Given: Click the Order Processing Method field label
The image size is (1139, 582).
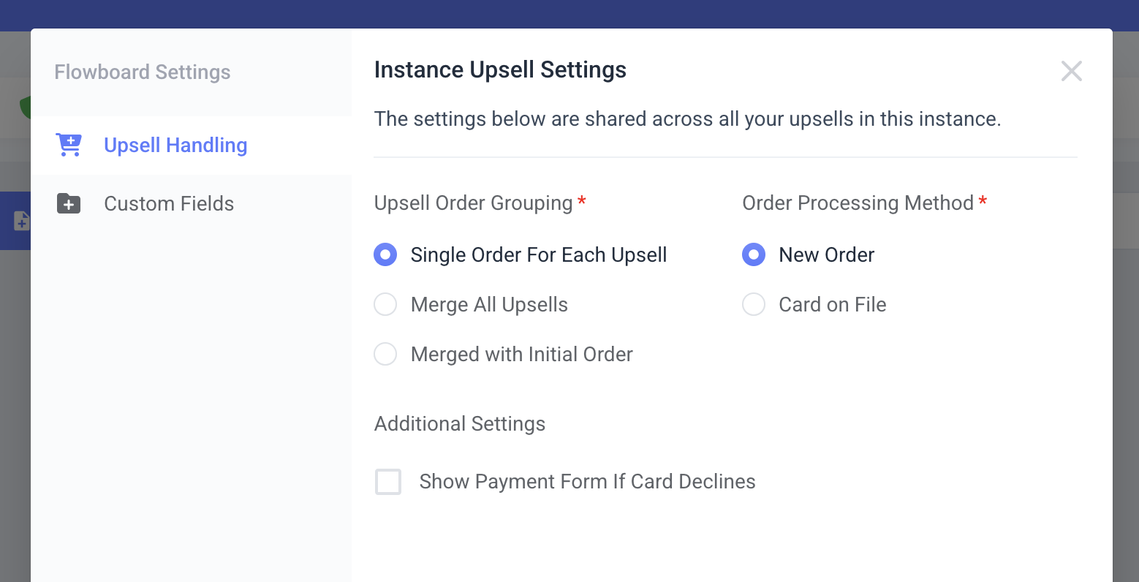Looking at the screenshot, I should coord(858,203).
